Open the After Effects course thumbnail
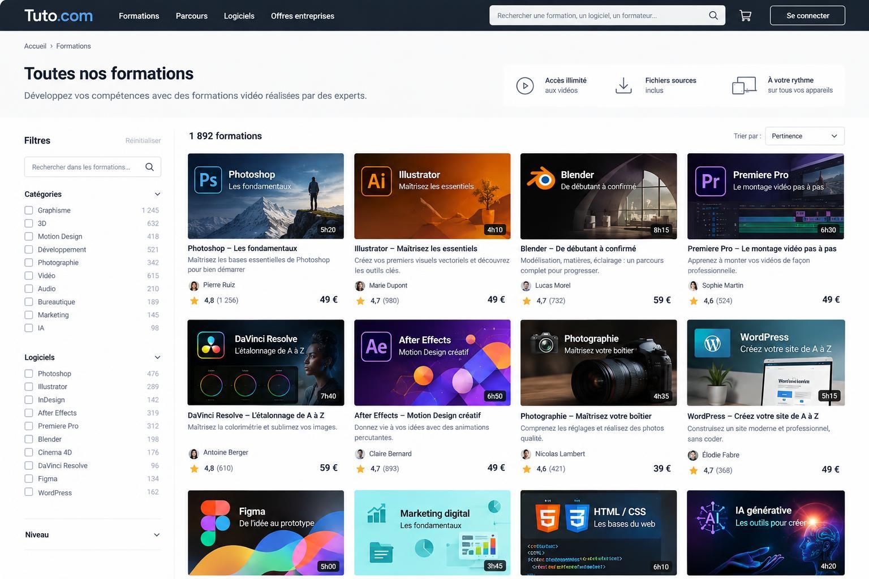869x579 pixels. coord(432,362)
